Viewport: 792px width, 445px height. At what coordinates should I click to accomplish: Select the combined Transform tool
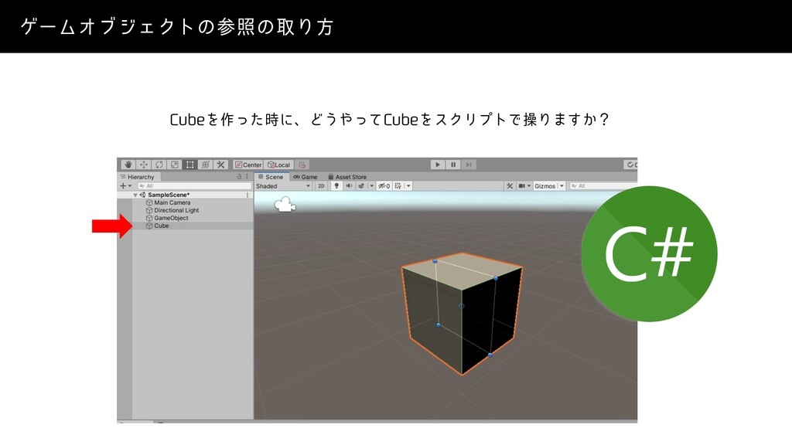[205, 165]
